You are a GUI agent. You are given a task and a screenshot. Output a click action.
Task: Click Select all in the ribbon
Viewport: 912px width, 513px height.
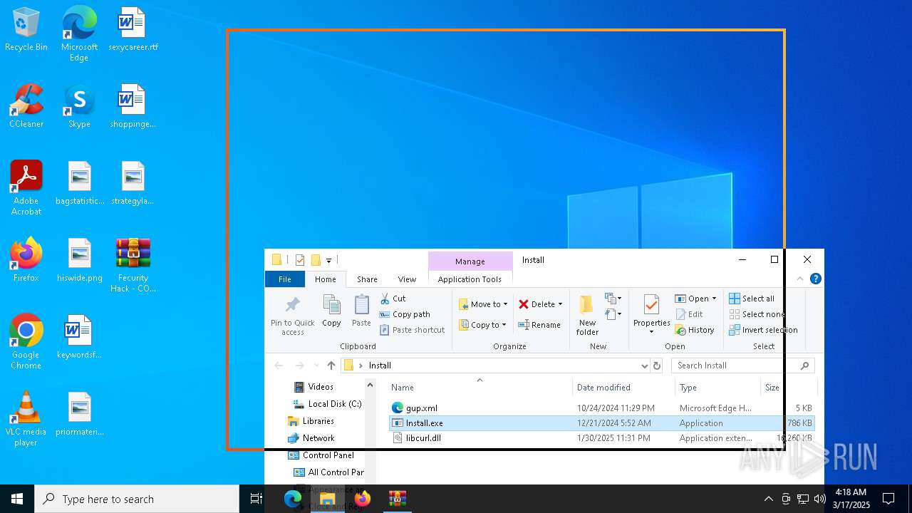(752, 299)
